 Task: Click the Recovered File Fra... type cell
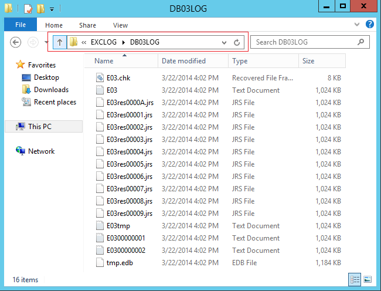coord(263,78)
